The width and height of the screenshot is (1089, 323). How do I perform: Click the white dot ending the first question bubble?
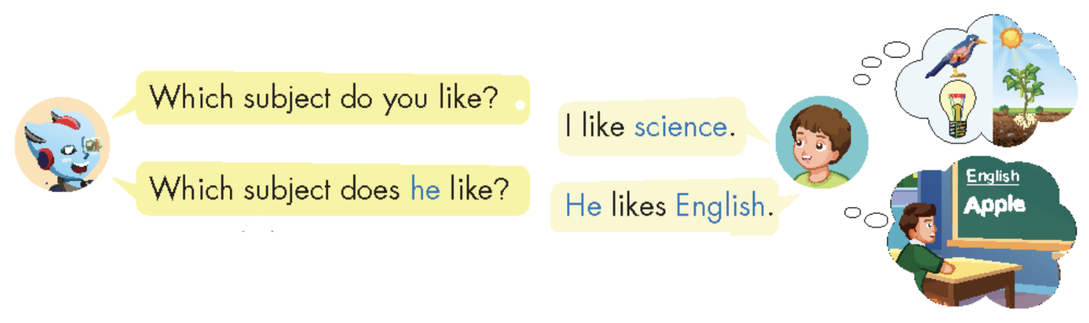[520, 104]
